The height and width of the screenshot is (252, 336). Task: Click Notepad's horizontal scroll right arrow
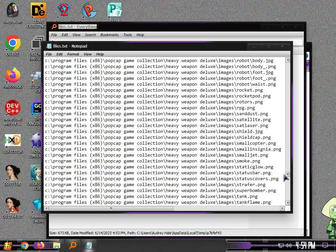[282, 208]
